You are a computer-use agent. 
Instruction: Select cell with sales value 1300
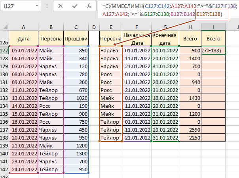click(x=76, y=153)
